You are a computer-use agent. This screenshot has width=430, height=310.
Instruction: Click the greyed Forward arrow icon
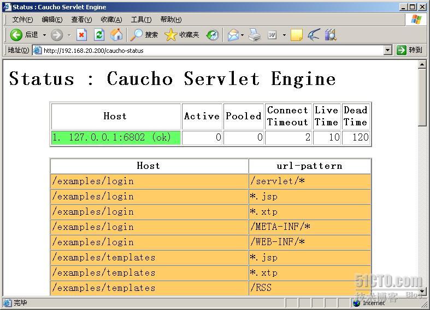57,35
